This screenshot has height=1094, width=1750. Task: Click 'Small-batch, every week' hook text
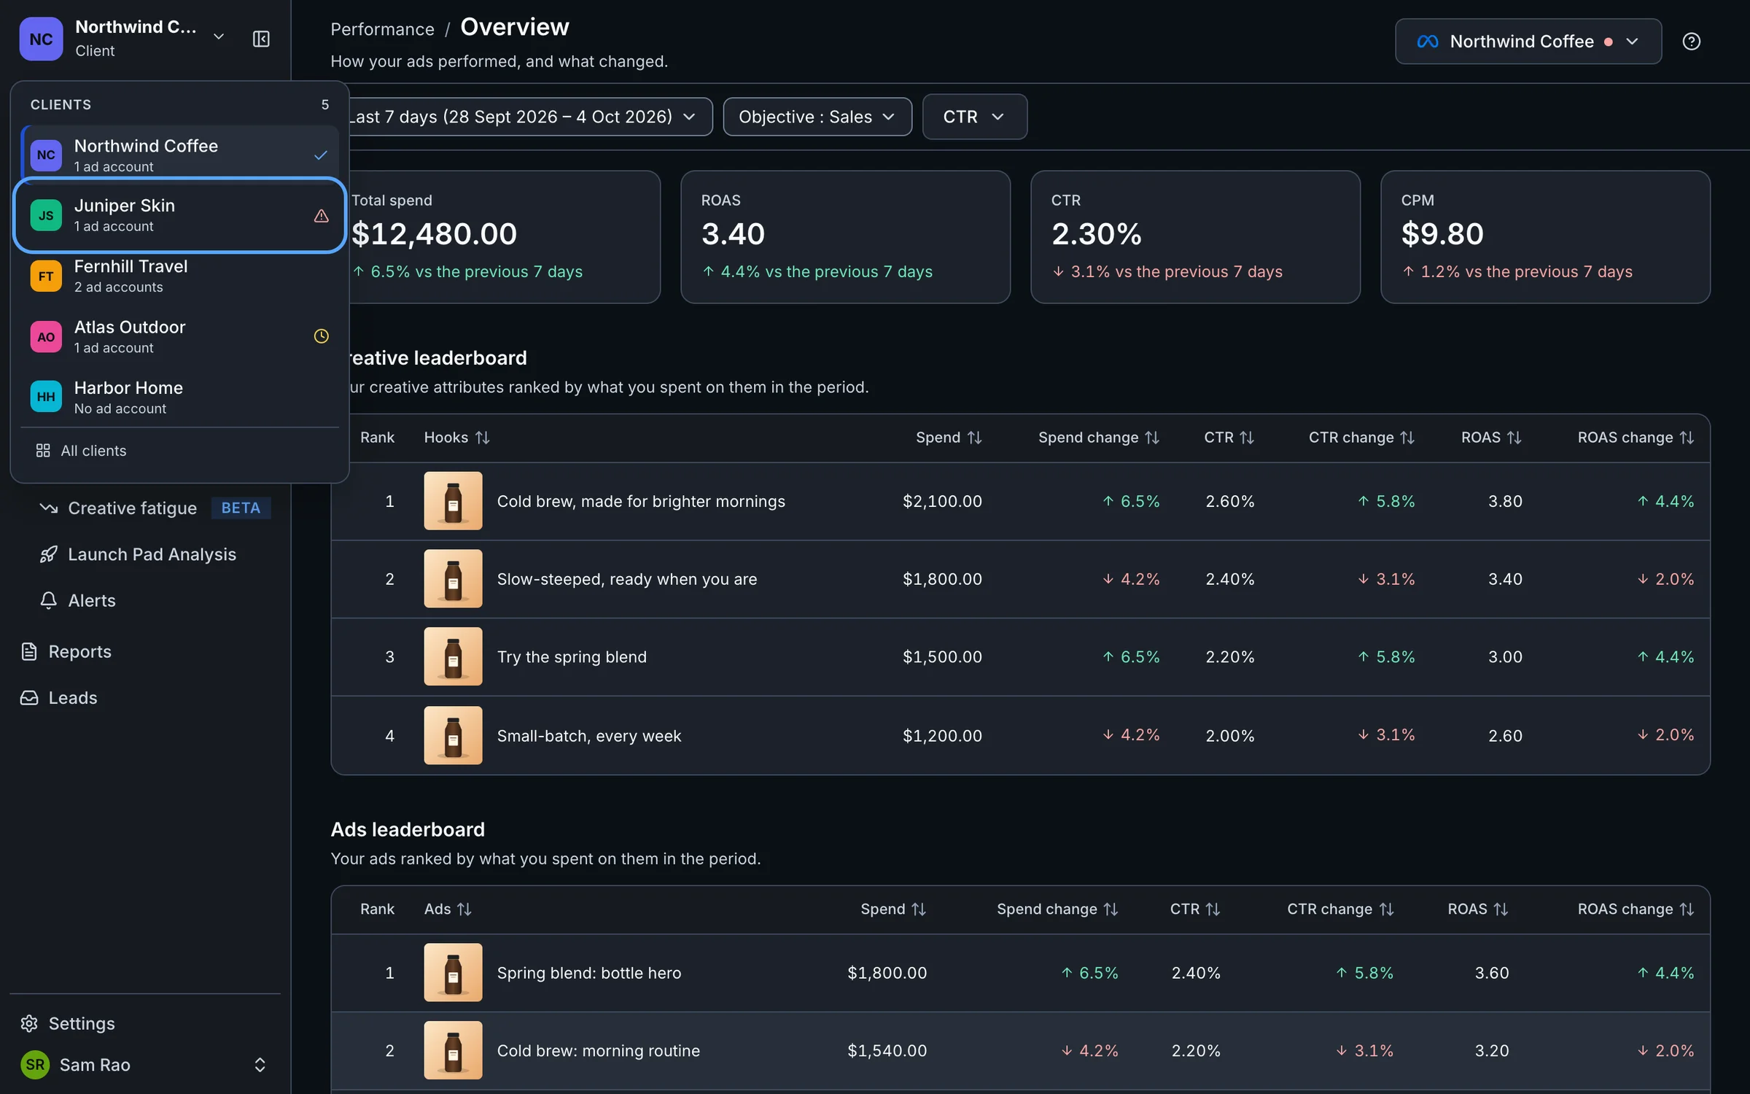pyautogui.click(x=588, y=736)
